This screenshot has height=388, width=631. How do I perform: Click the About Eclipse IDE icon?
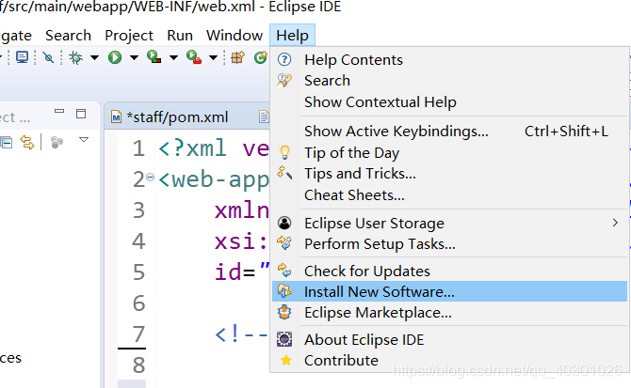284,339
